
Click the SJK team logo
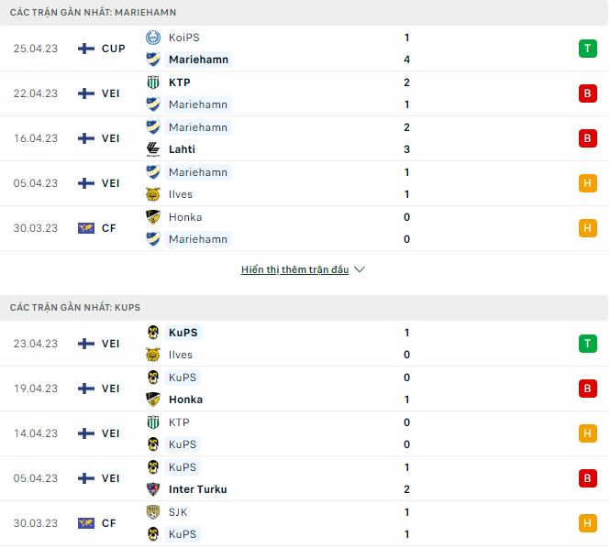click(x=152, y=512)
